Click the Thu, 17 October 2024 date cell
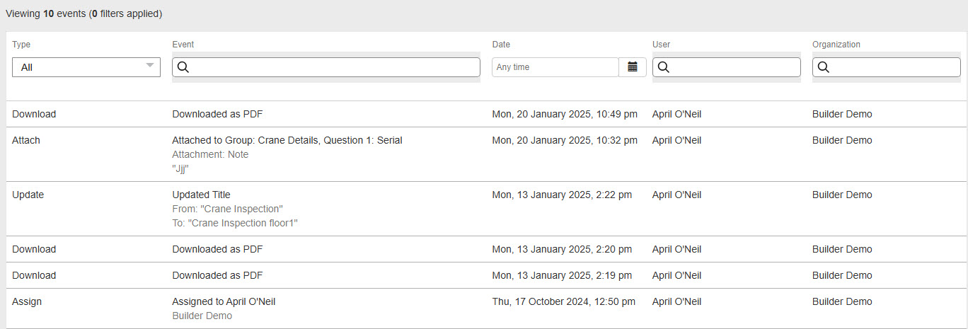The width and height of the screenshot is (968, 329). click(x=564, y=301)
